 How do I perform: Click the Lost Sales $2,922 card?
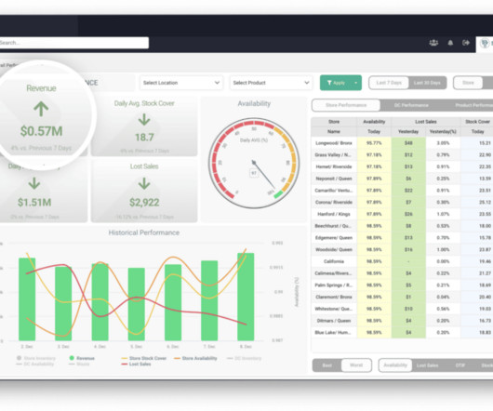tap(144, 191)
